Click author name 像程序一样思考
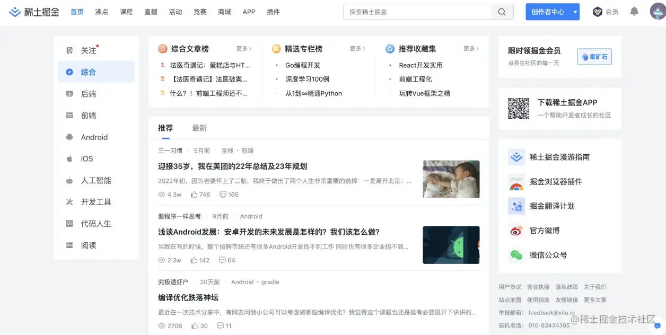Screen dimensions: 666x335 pyautogui.click(x=179, y=216)
